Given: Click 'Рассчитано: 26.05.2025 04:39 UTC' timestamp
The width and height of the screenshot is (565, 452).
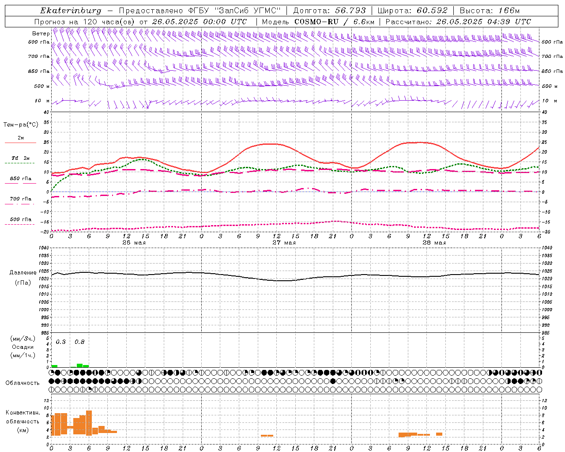Looking at the screenshot, I should click(458, 22).
